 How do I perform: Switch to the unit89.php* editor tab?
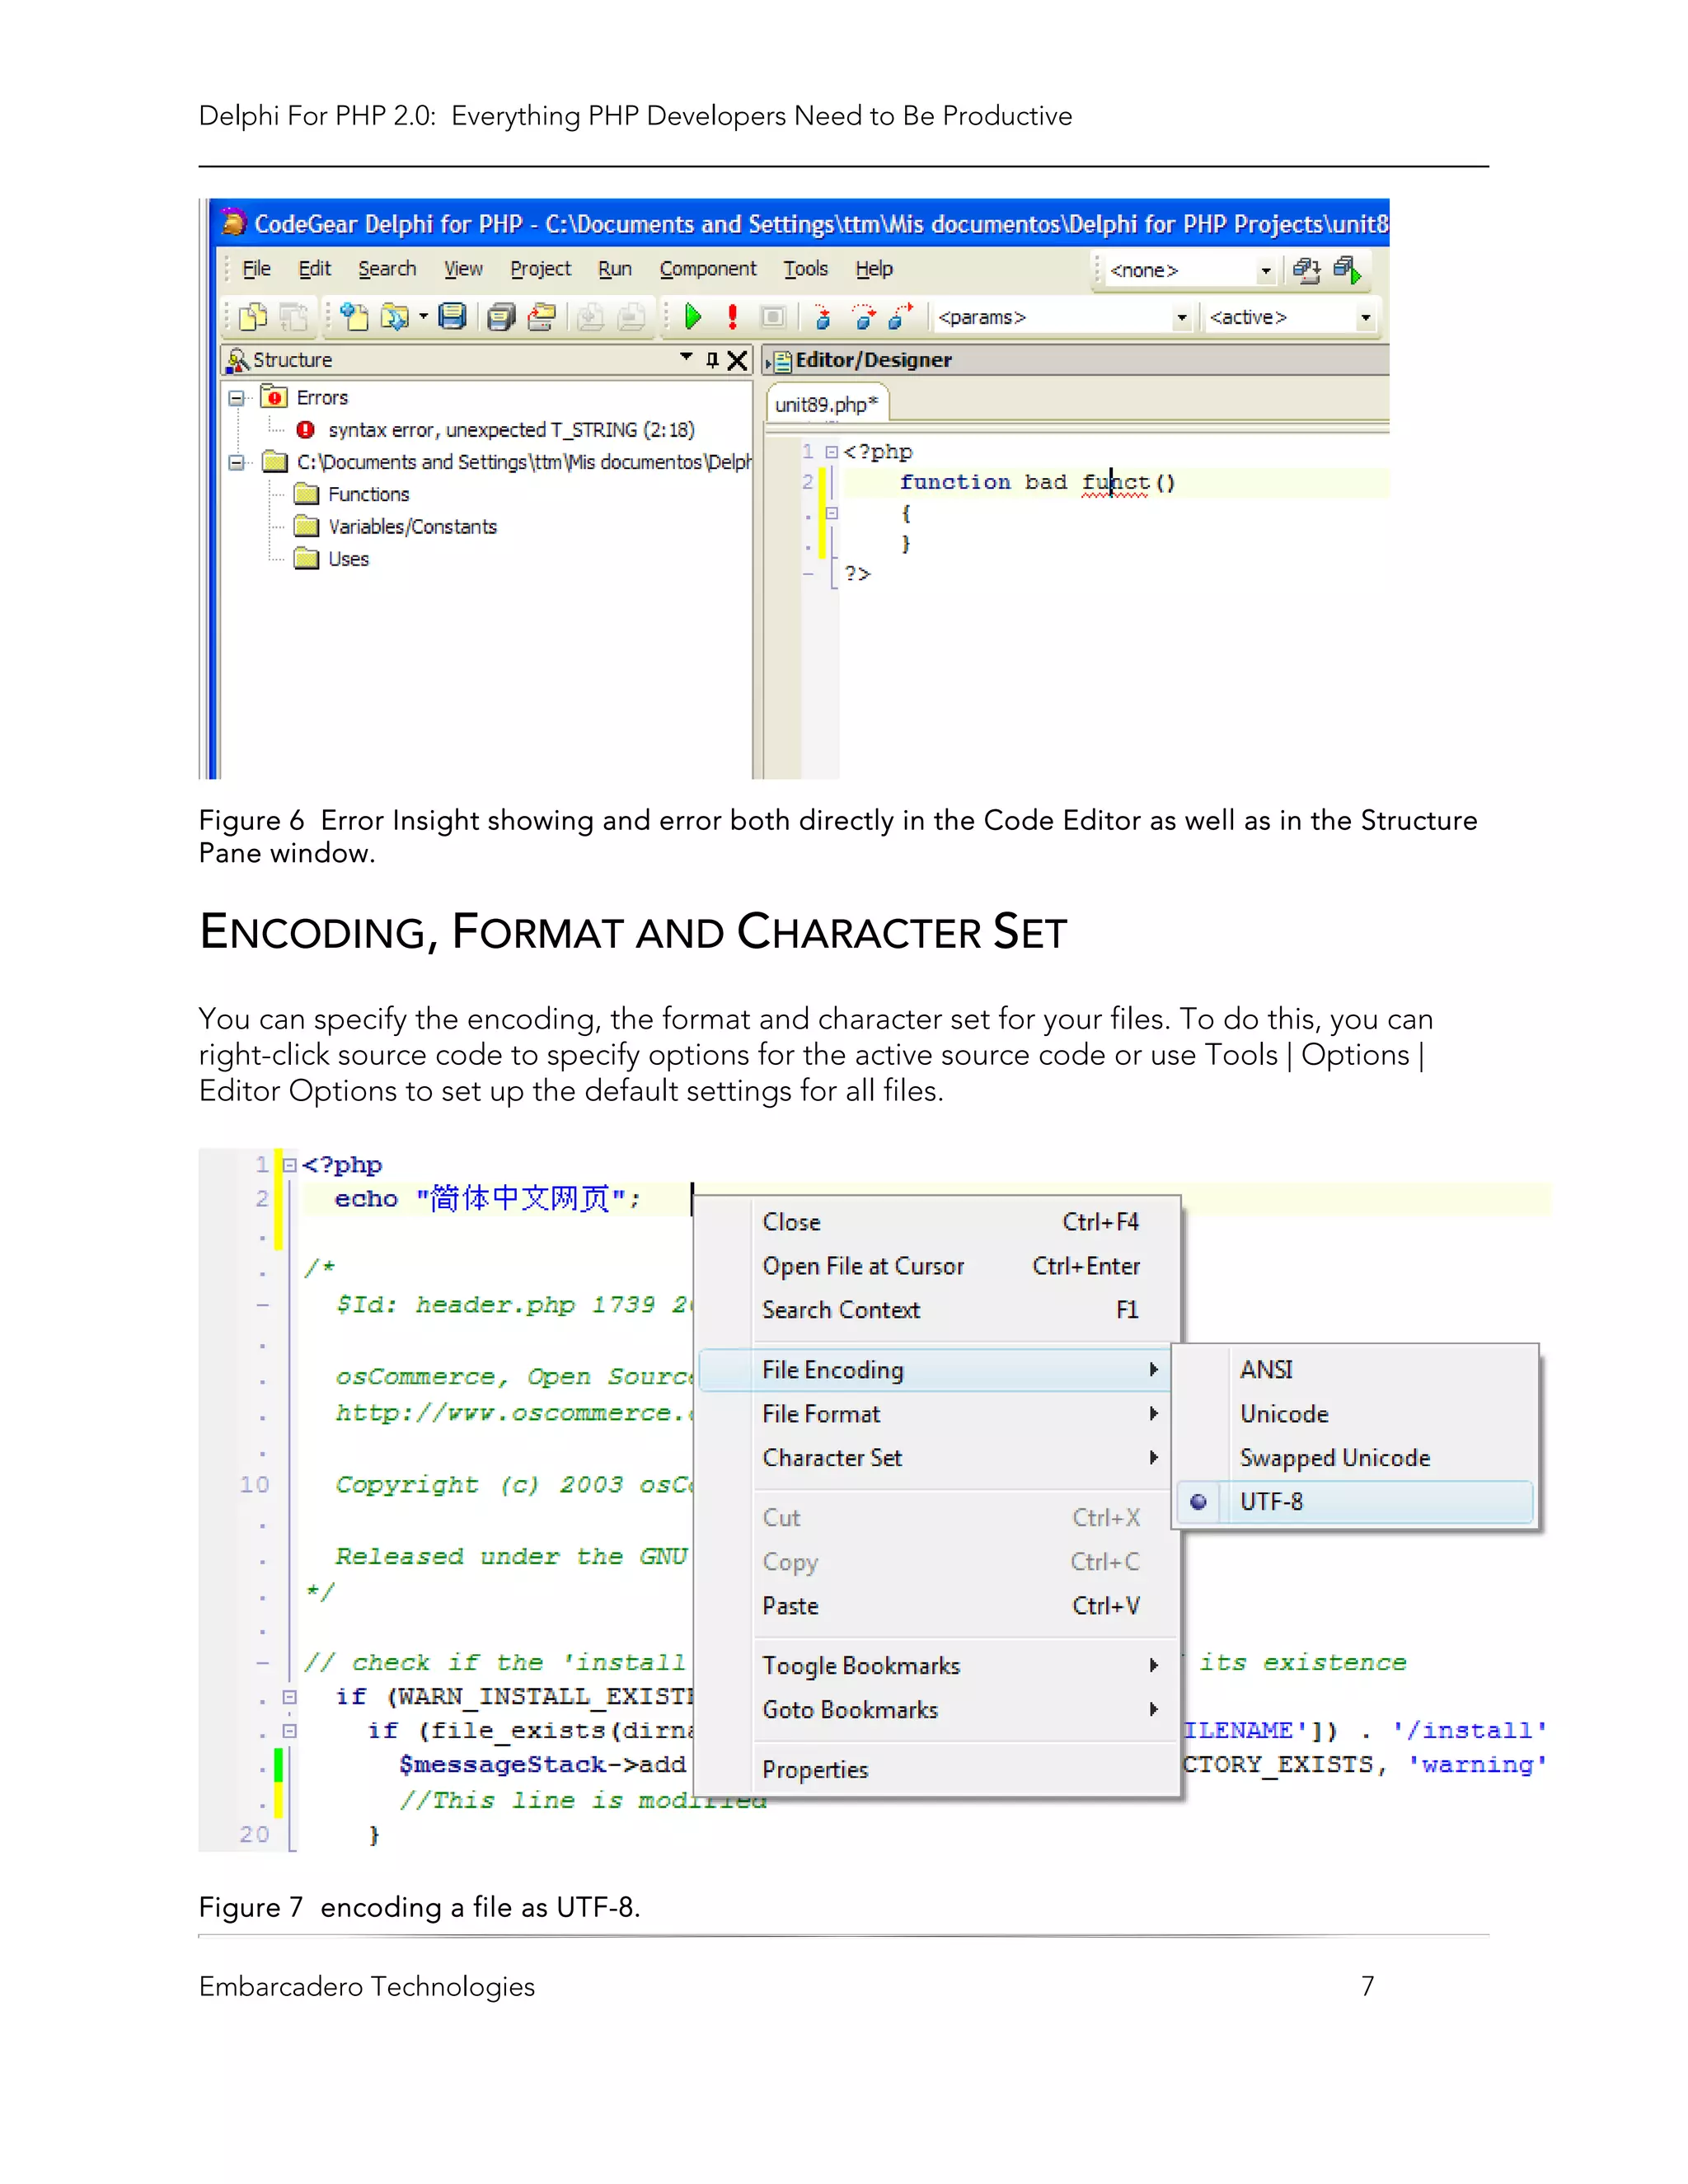(x=827, y=404)
